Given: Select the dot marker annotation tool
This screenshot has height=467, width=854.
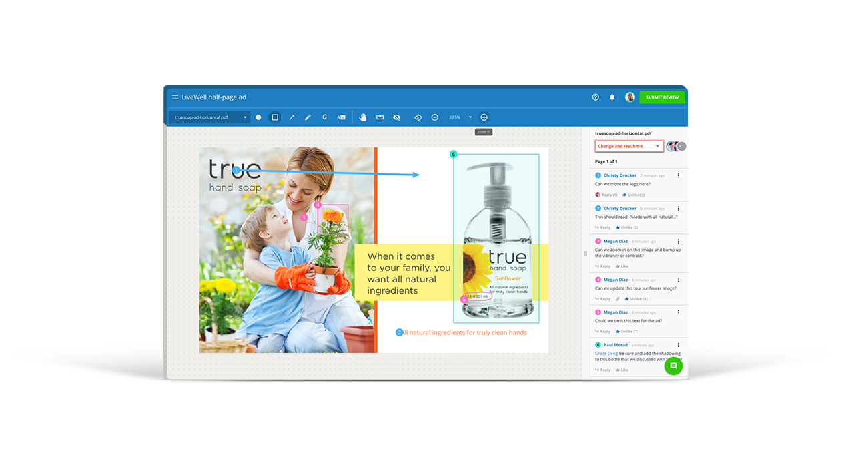Looking at the screenshot, I should [259, 117].
